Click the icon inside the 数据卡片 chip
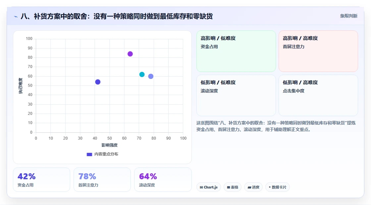The width and height of the screenshot is (371, 205). point(270,187)
